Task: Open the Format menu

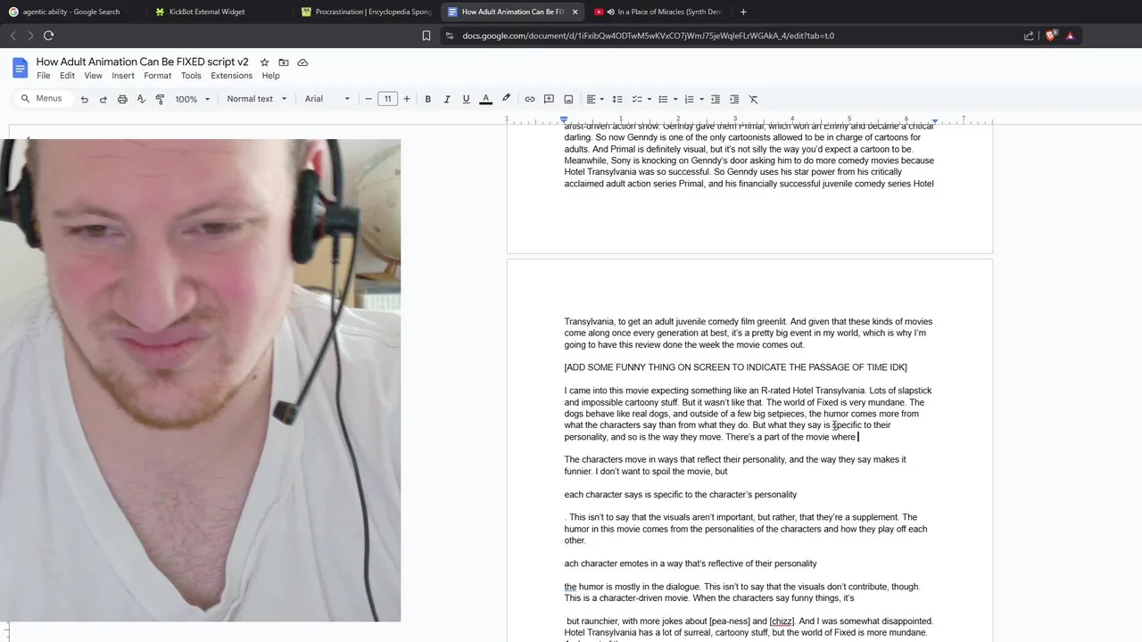Action: pyautogui.click(x=158, y=76)
